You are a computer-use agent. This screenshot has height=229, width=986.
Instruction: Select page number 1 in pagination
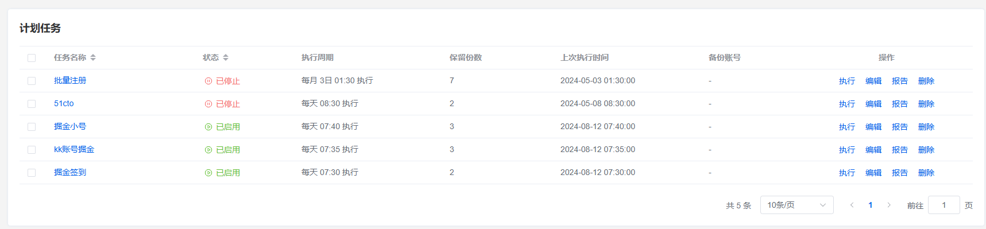pos(871,205)
